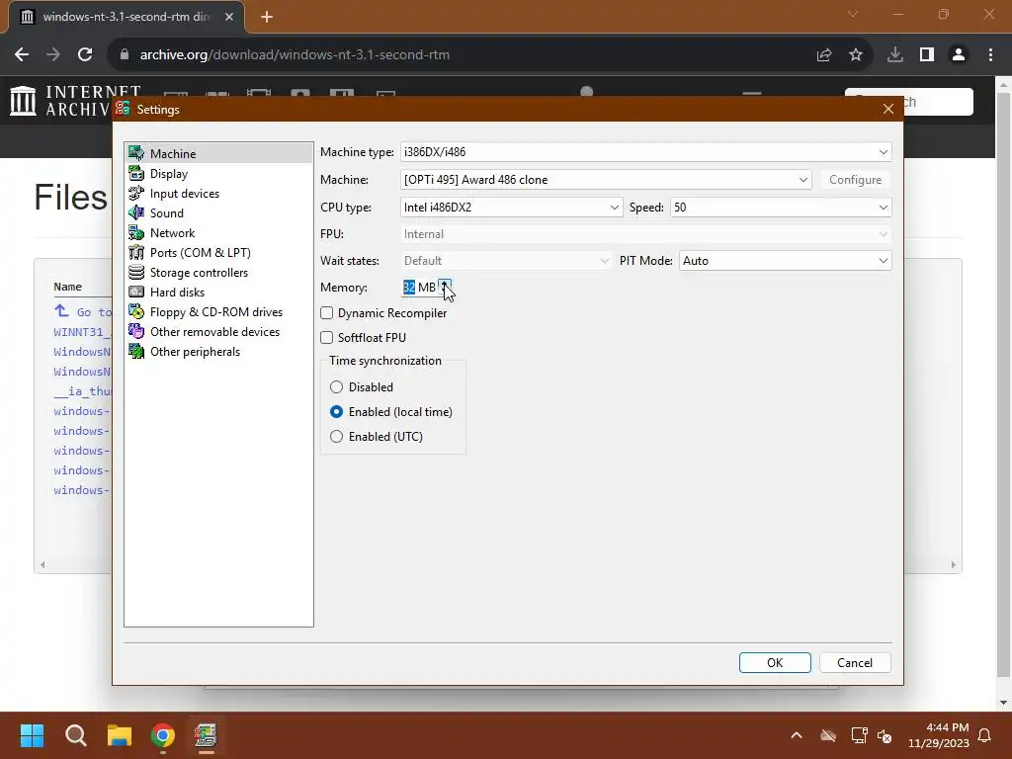Click the Go to parent directory link
Image resolution: width=1012 pixels, height=759 pixels.
(83, 311)
